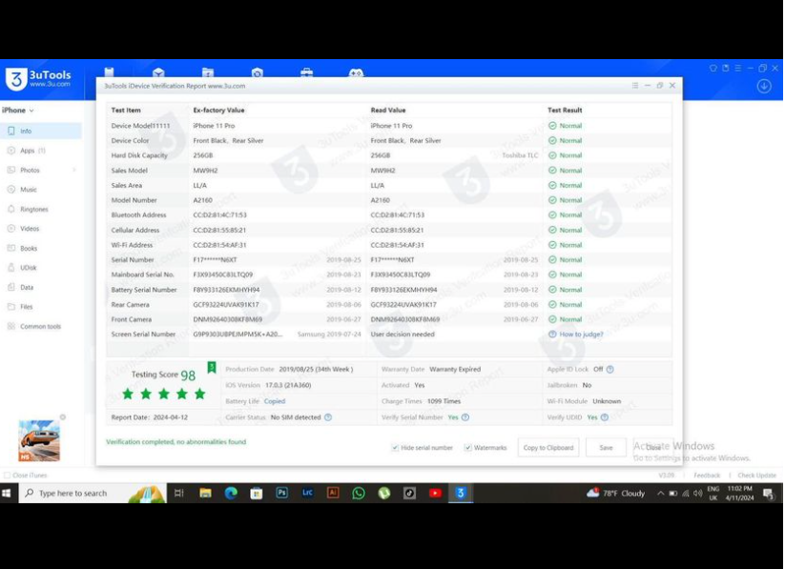Click the car game ad thumbnail
Image resolution: width=785 pixels, height=569 pixels.
coord(39,440)
